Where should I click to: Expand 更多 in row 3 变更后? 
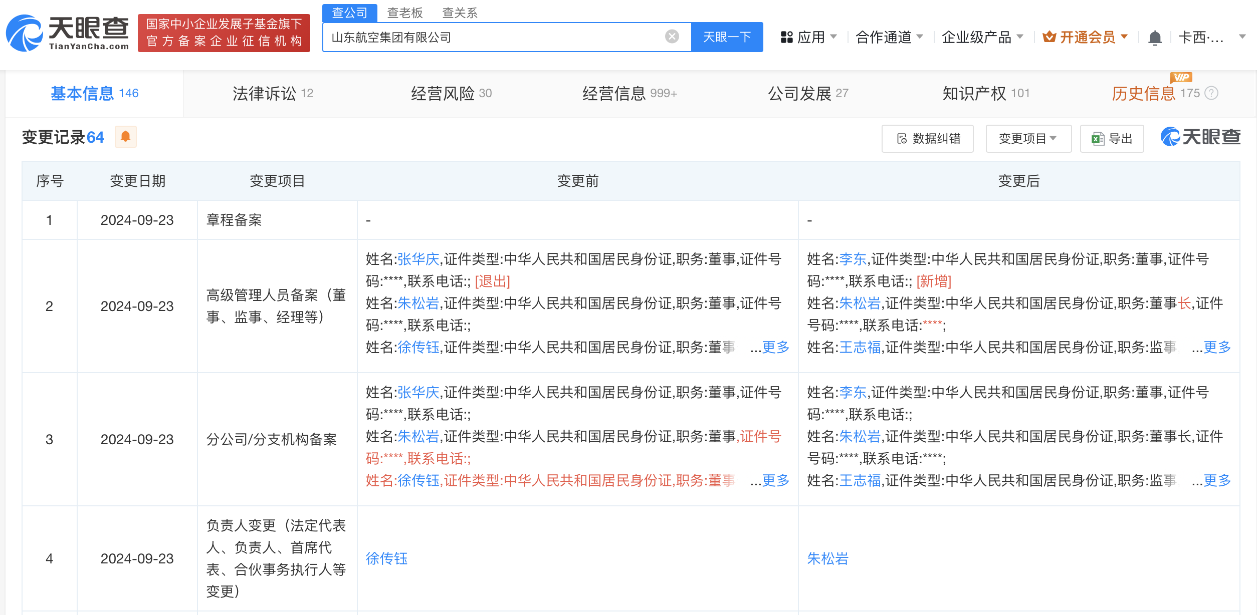tap(1217, 481)
